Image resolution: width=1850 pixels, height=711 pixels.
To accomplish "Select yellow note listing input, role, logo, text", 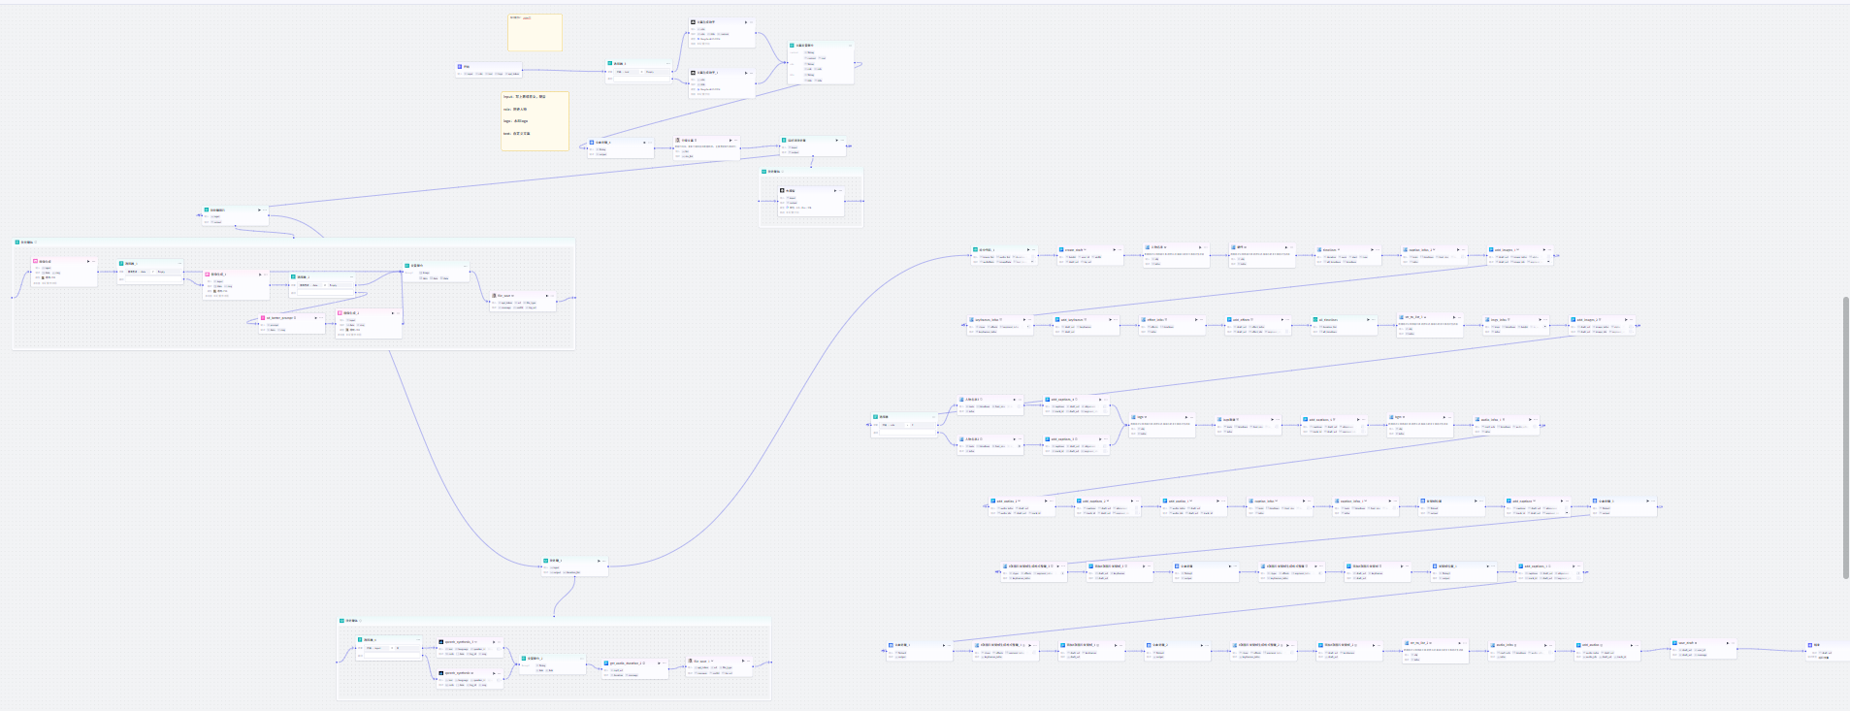I will coord(535,121).
